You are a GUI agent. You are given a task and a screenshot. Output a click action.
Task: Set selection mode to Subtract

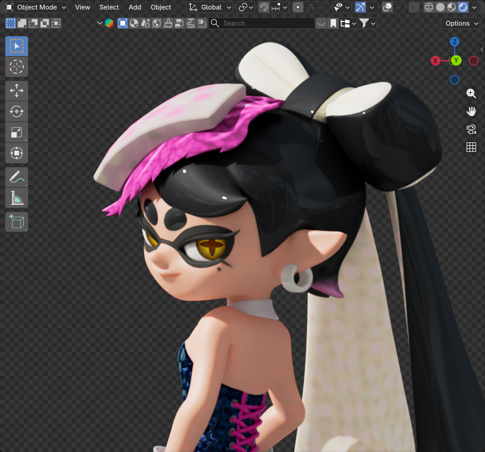tap(33, 23)
